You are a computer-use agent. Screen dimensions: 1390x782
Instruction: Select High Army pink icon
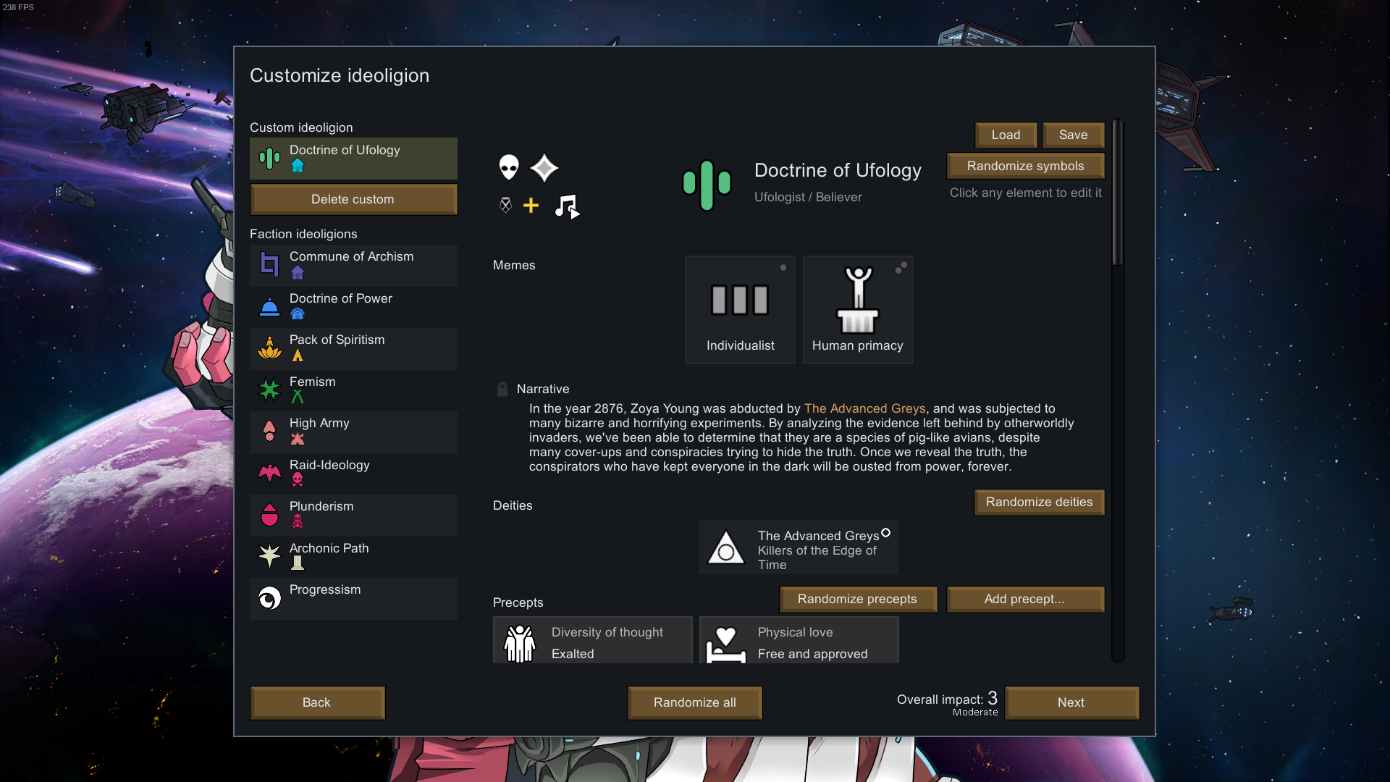point(269,432)
